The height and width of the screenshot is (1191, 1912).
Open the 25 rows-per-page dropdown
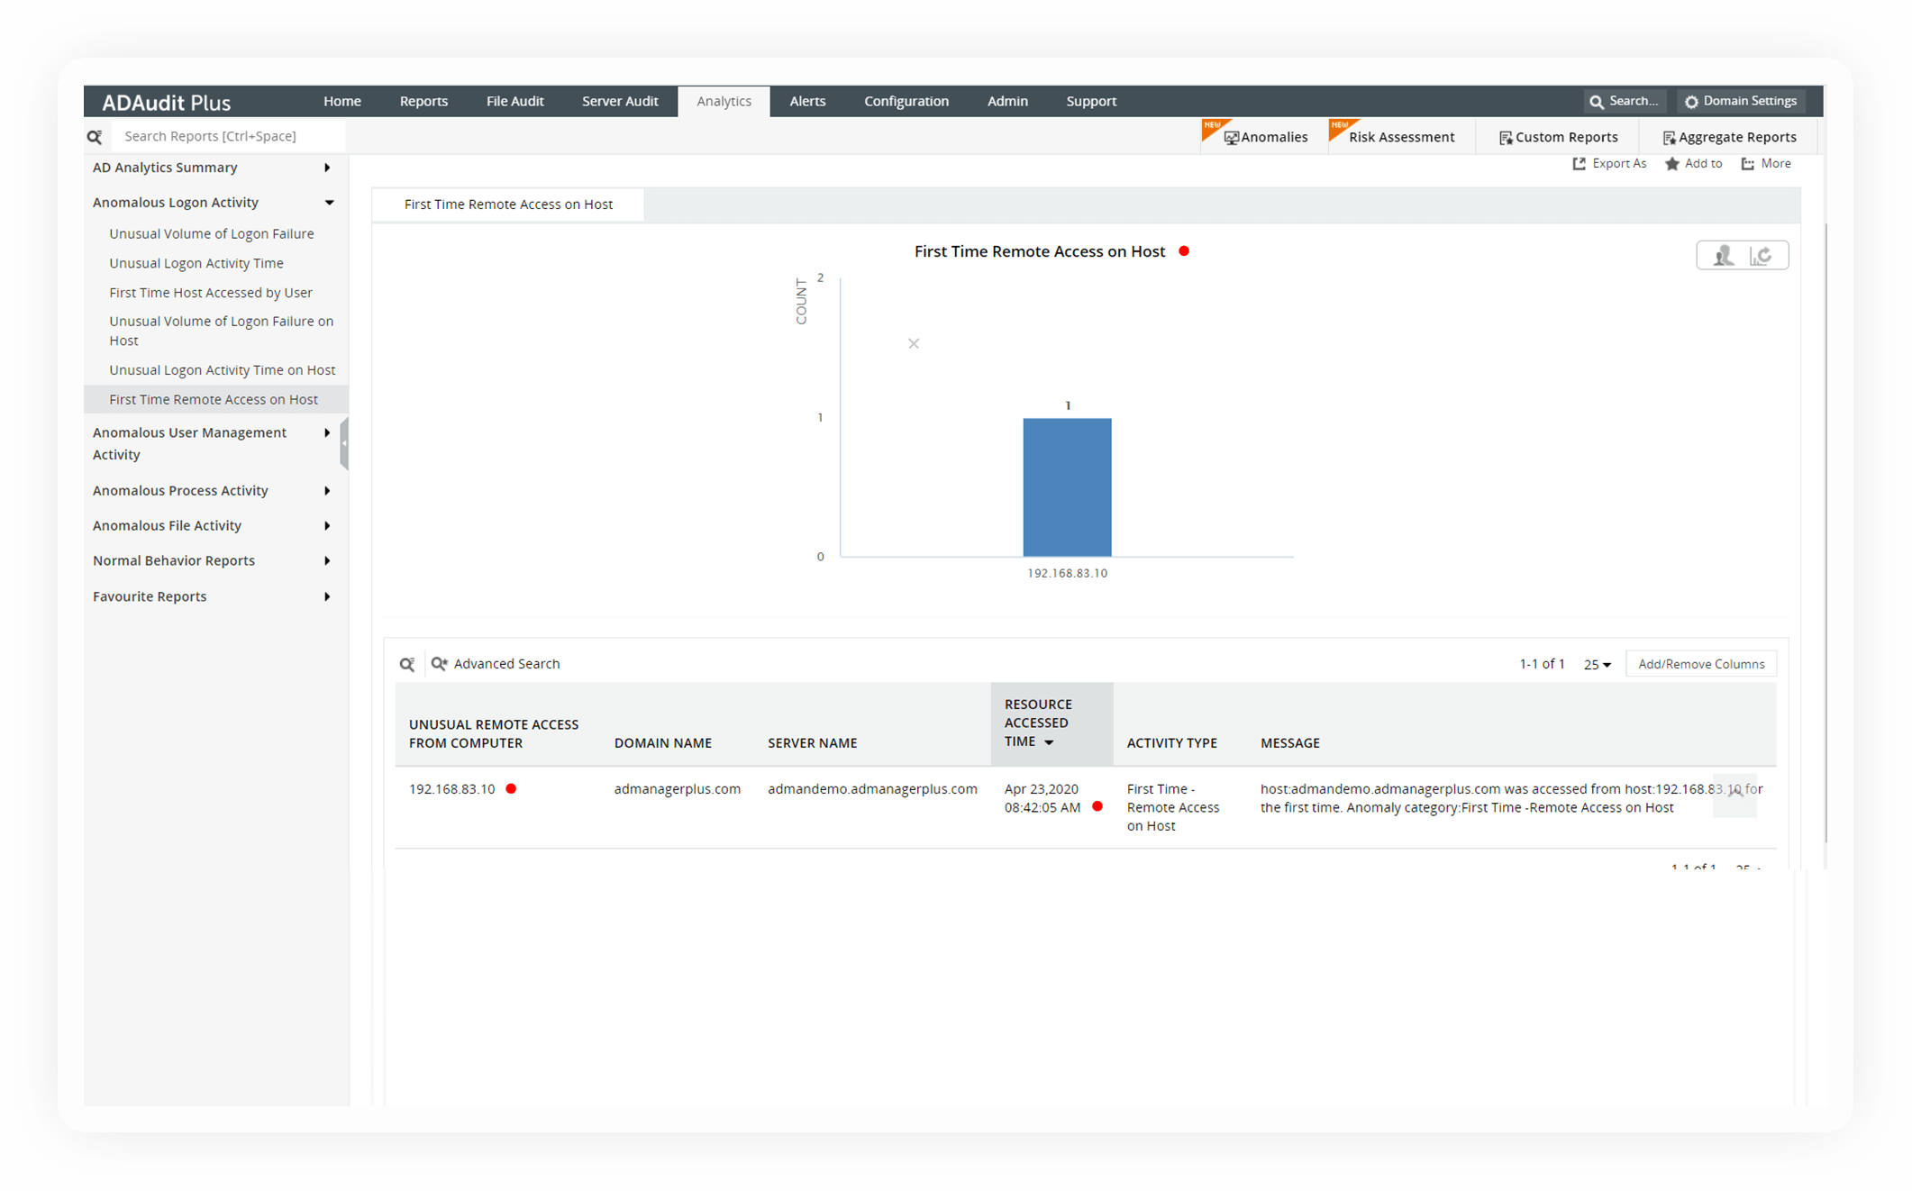click(1597, 665)
